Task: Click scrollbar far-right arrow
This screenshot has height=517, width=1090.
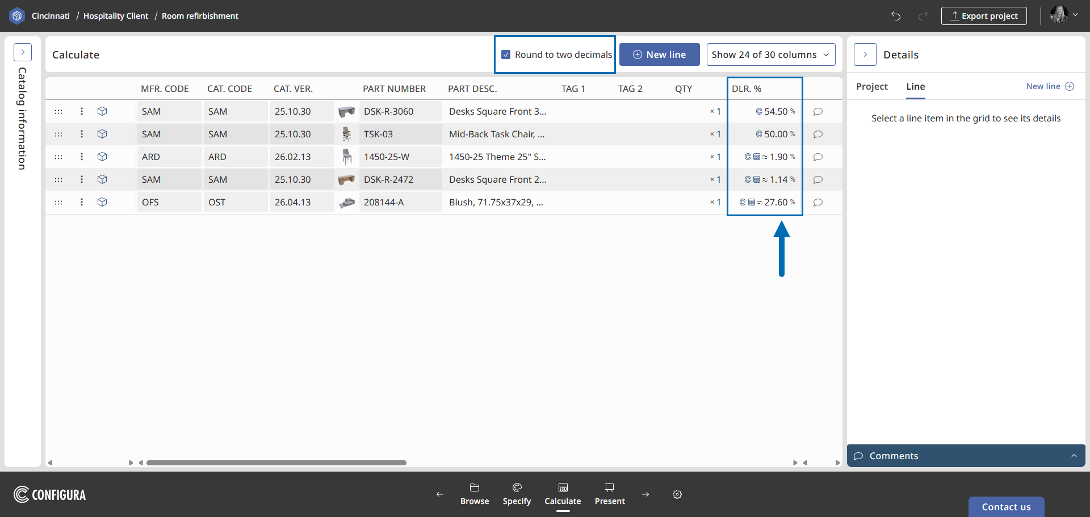Action: [837, 463]
